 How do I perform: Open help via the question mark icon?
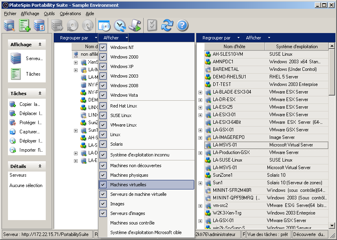coord(182,25)
